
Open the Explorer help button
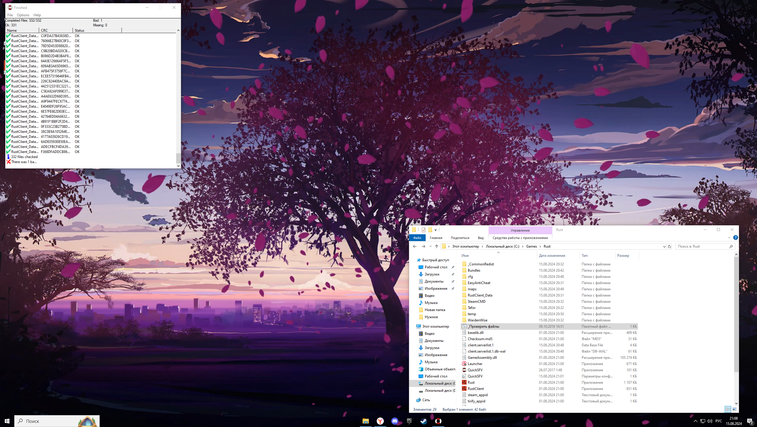(735, 238)
